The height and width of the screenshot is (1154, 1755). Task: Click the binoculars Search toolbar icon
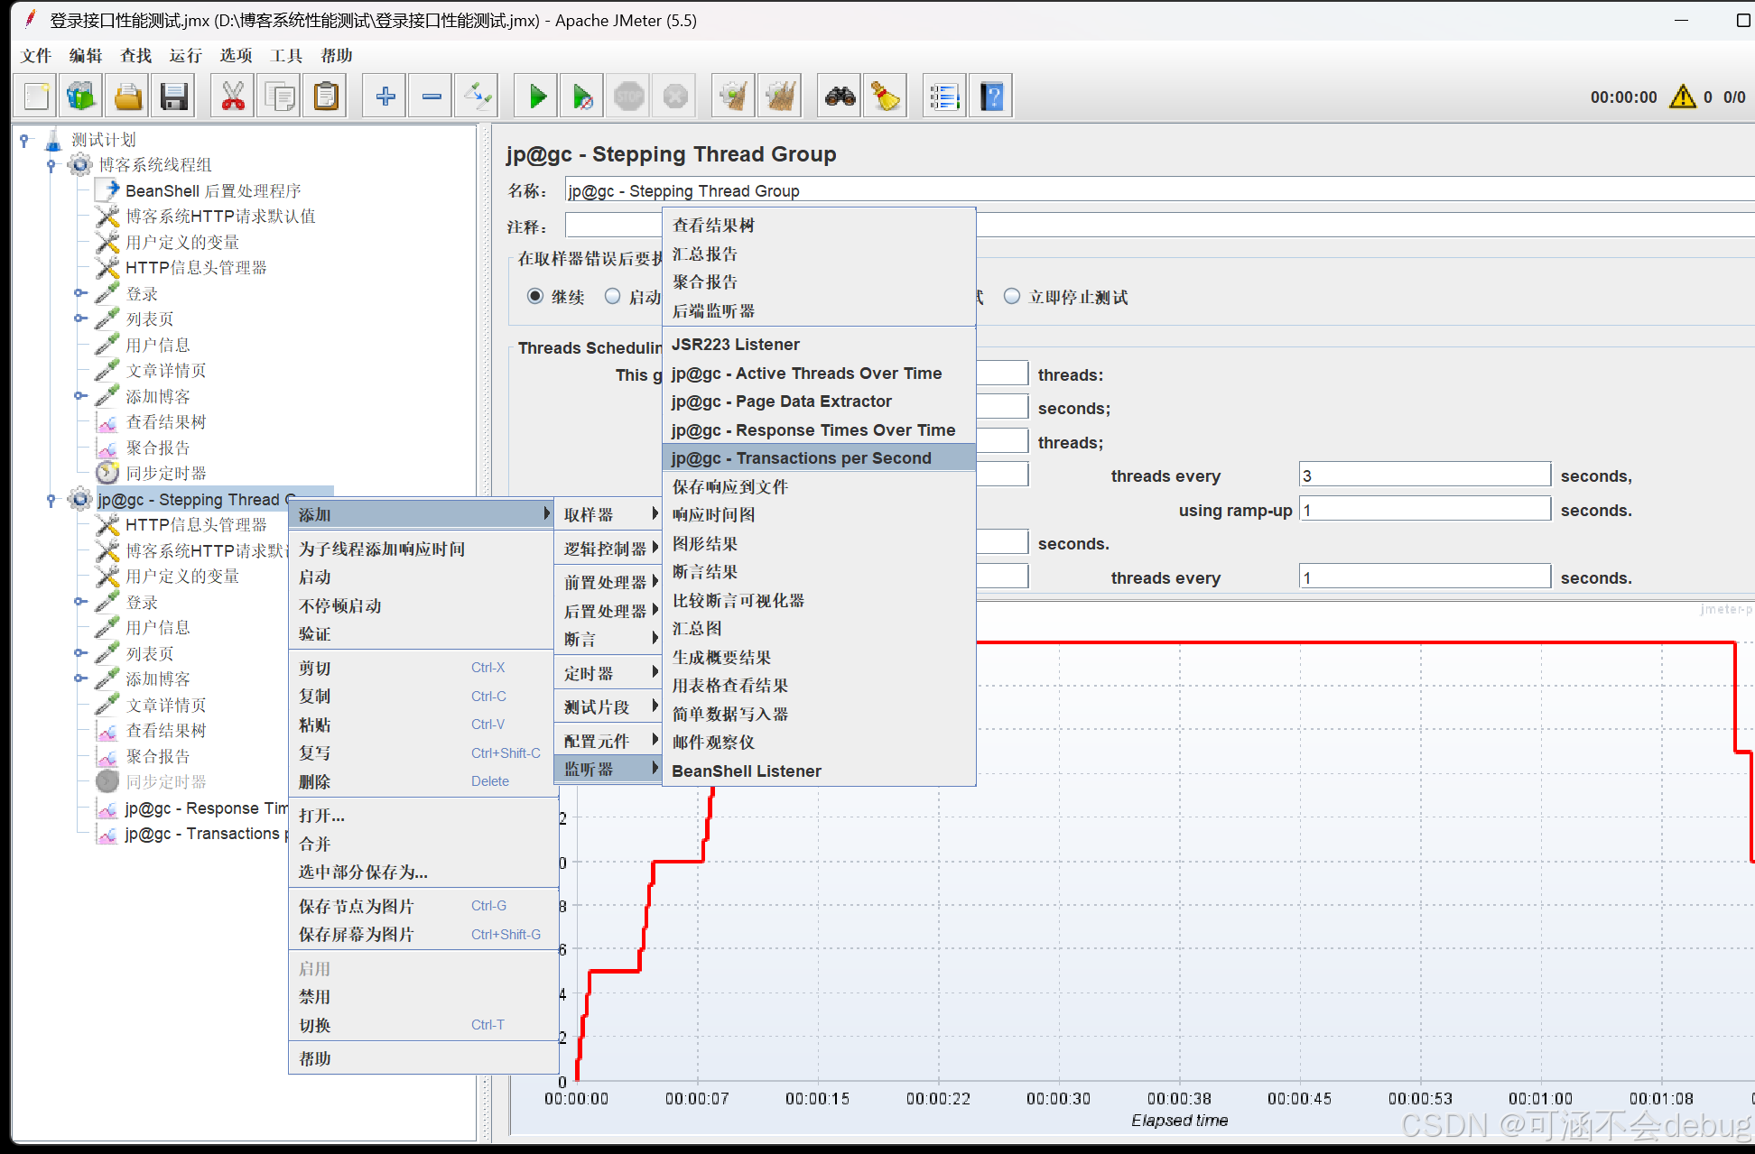(840, 97)
